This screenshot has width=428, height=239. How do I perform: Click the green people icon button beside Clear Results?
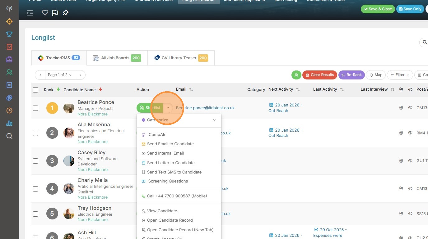click(x=296, y=75)
